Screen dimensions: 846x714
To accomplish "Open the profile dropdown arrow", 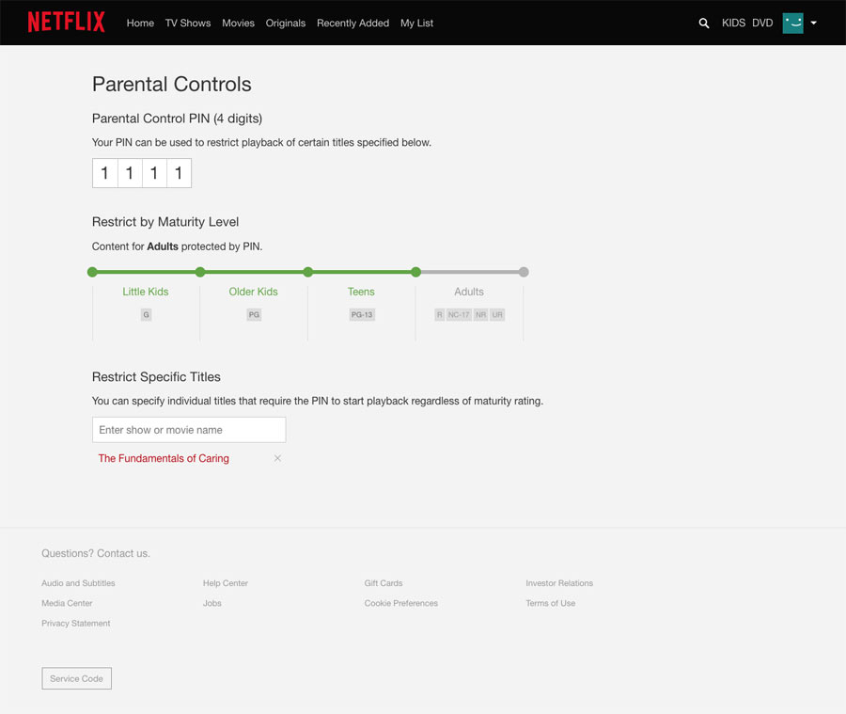I will (813, 23).
